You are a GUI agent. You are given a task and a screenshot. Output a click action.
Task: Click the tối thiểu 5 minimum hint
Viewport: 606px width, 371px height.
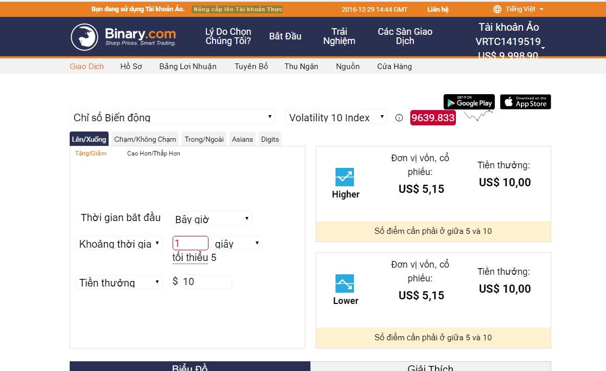[194, 257]
